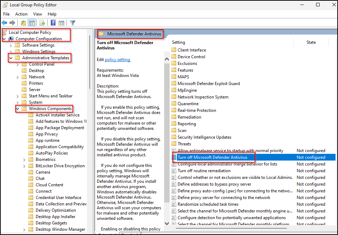The image size is (338, 235).
Task: Open the View menu
Action: pos(37,14)
